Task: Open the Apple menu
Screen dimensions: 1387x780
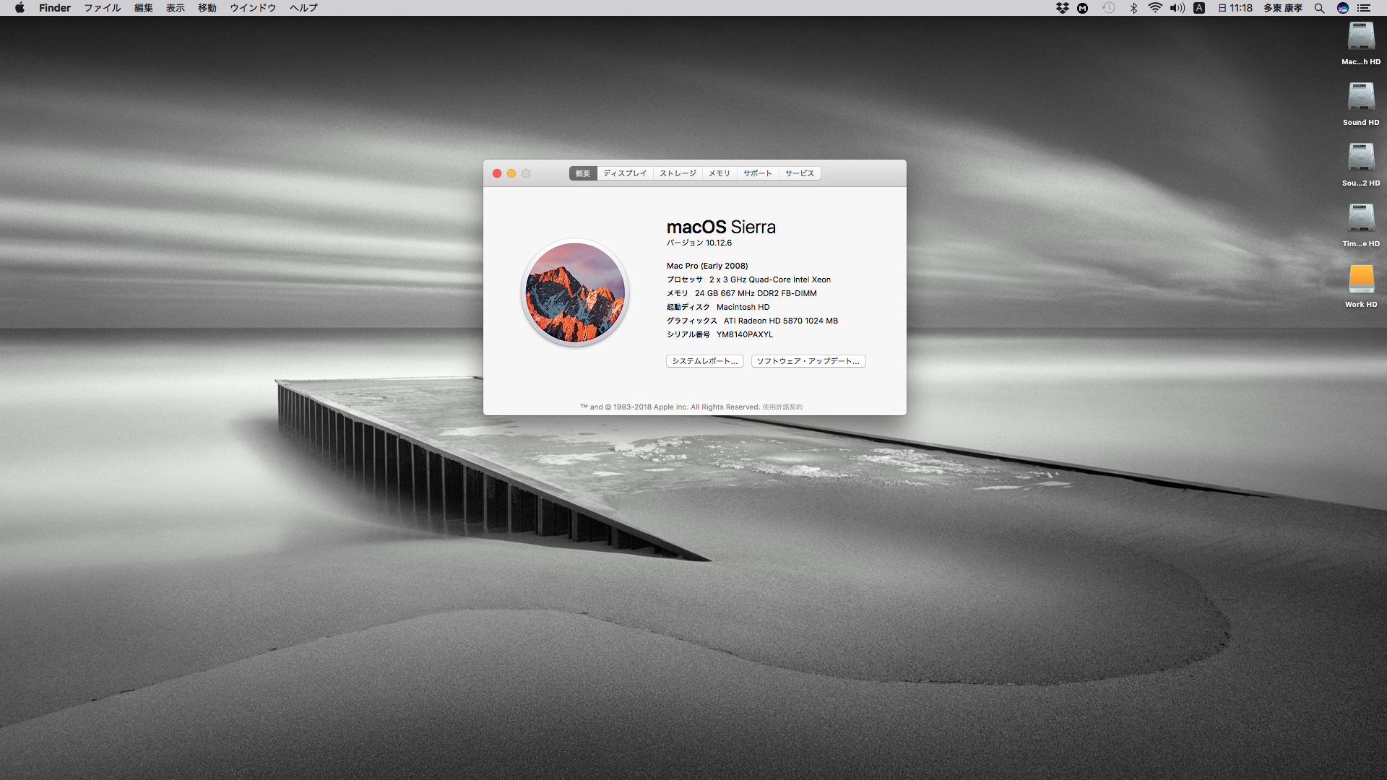Action: tap(20, 8)
